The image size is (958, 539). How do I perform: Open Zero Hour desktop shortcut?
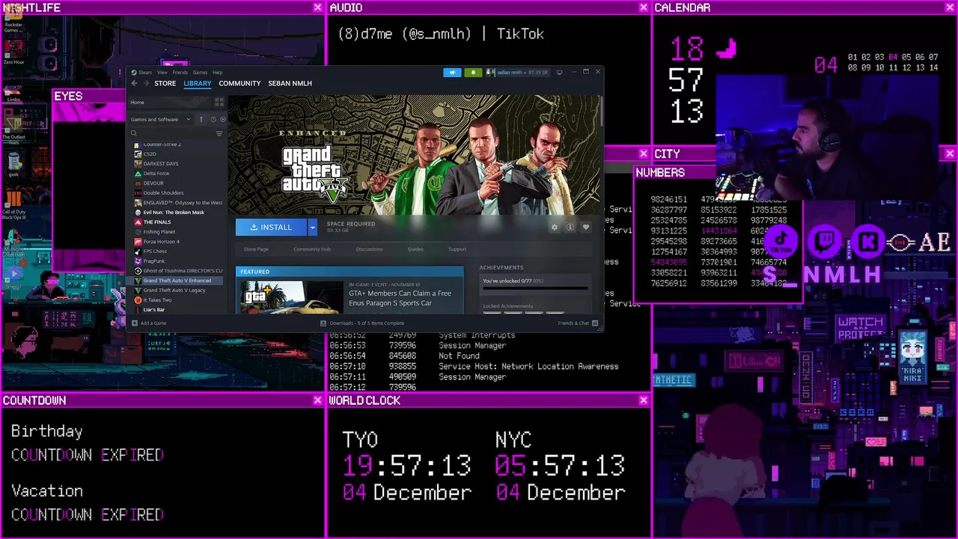[13, 51]
